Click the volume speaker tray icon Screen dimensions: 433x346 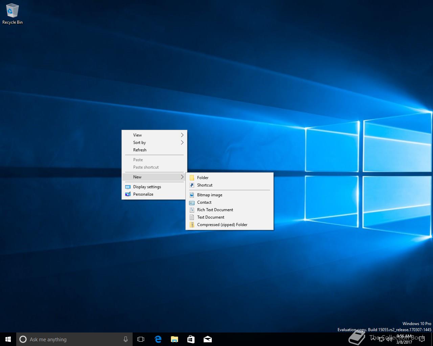click(x=389, y=339)
